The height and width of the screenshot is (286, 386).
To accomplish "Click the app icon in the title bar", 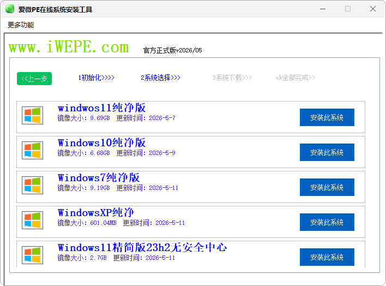I will click(x=10, y=9).
